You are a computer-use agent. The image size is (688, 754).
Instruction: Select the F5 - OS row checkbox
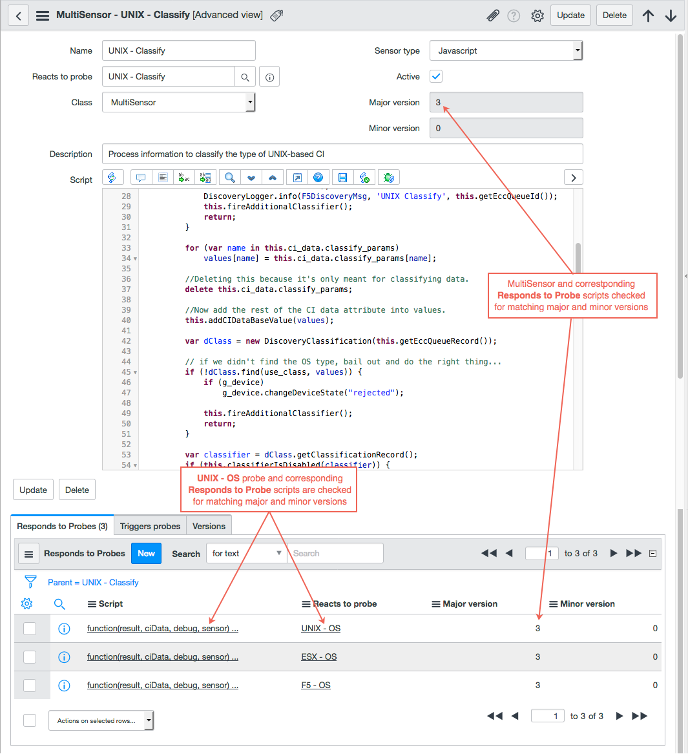[x=30, y=686]
